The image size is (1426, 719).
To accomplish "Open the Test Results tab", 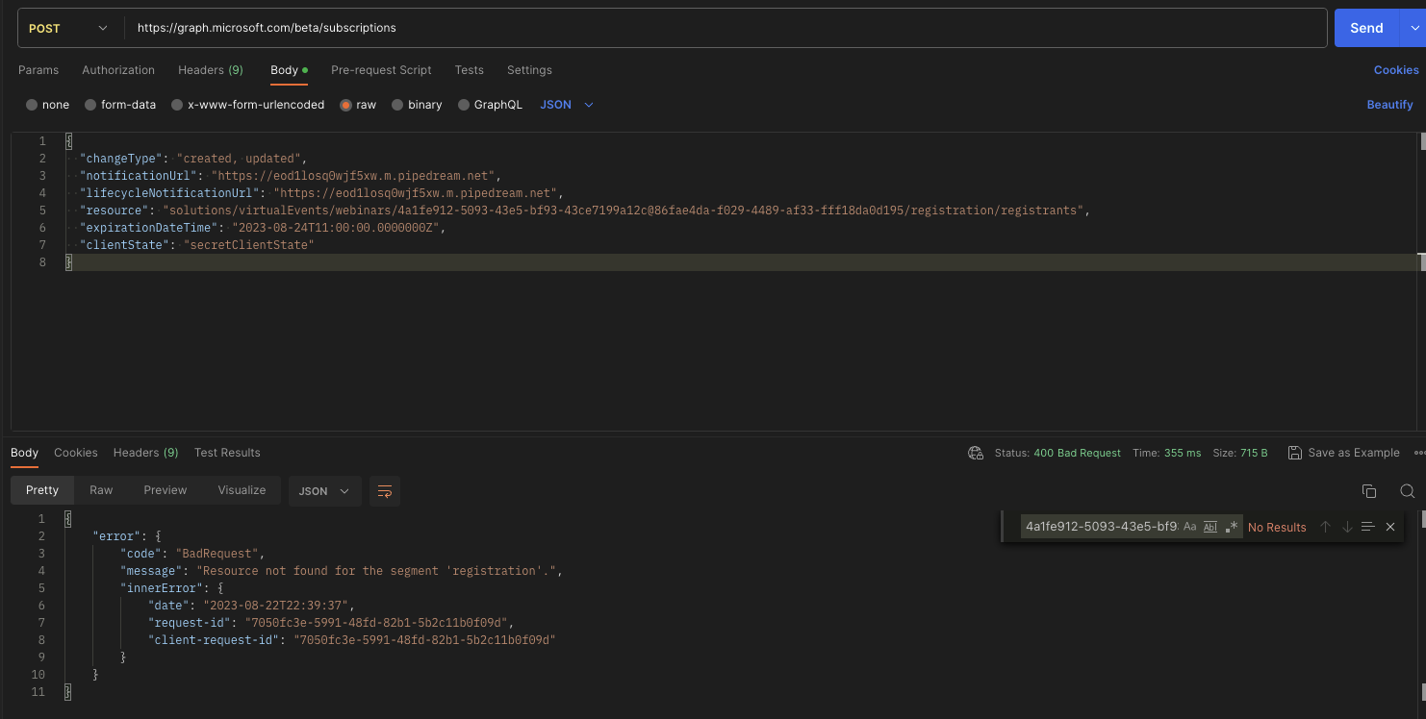I will [227, 453].
